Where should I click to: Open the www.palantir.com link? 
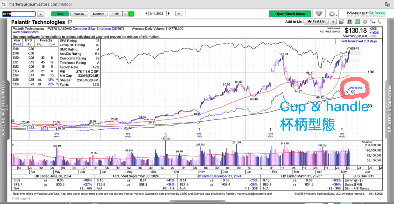26,32
